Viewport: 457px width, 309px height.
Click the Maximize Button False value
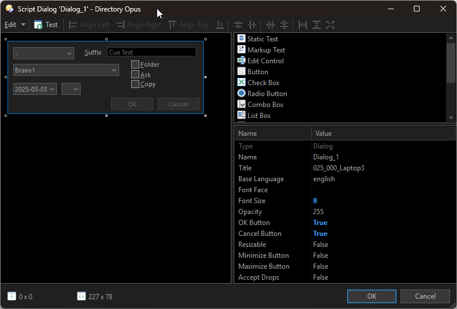(x=321, y=266)
